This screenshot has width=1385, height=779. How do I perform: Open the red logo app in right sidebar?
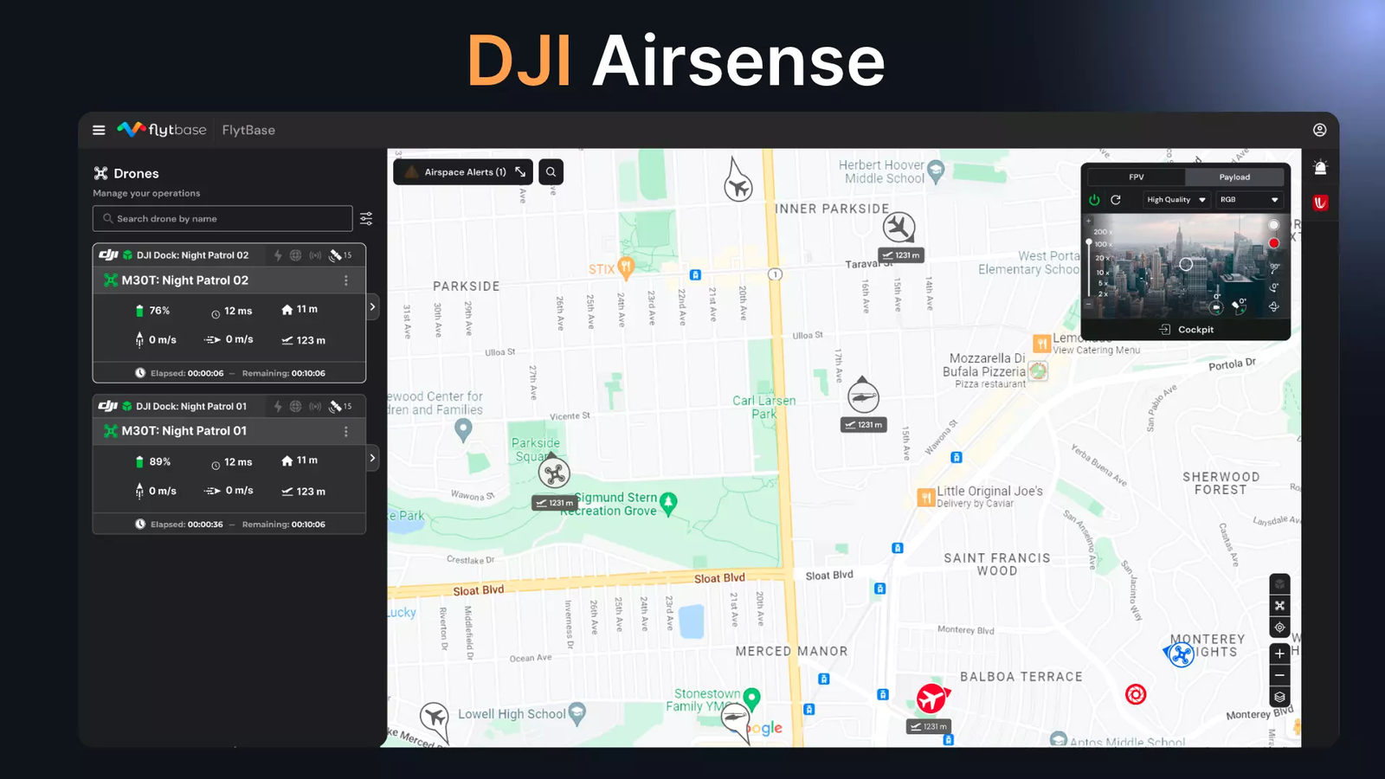tap(1320, 203)
